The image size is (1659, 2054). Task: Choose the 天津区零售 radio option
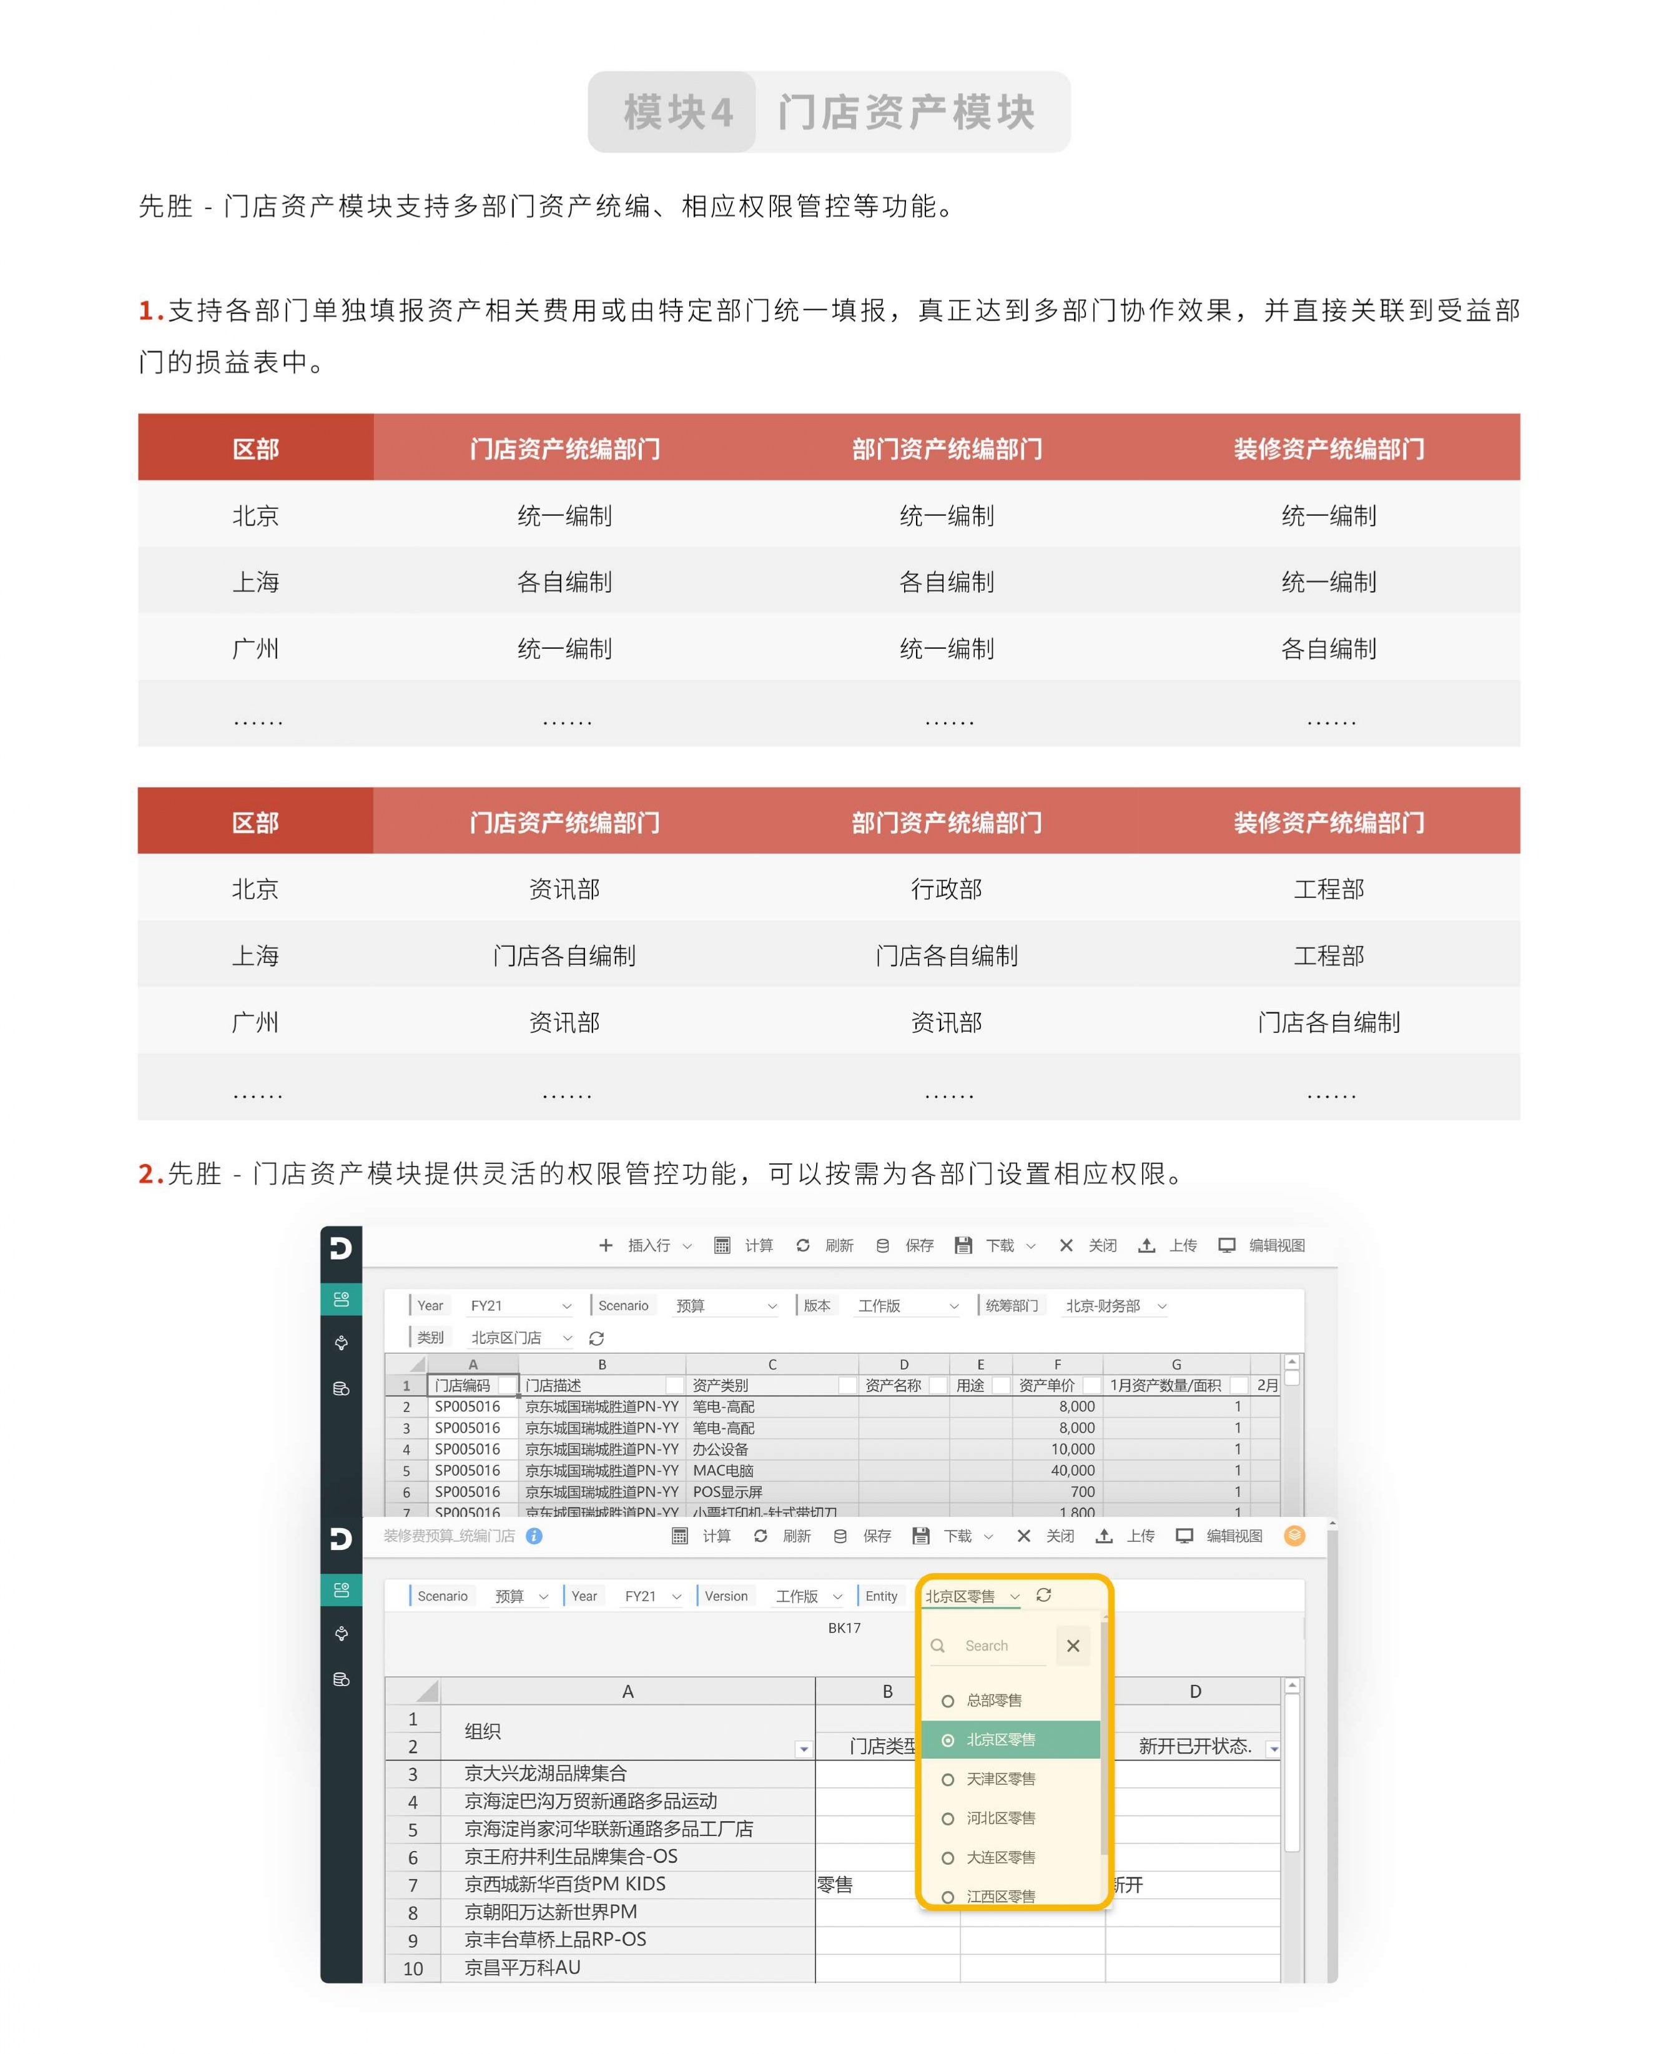[x=948, y=1779]
